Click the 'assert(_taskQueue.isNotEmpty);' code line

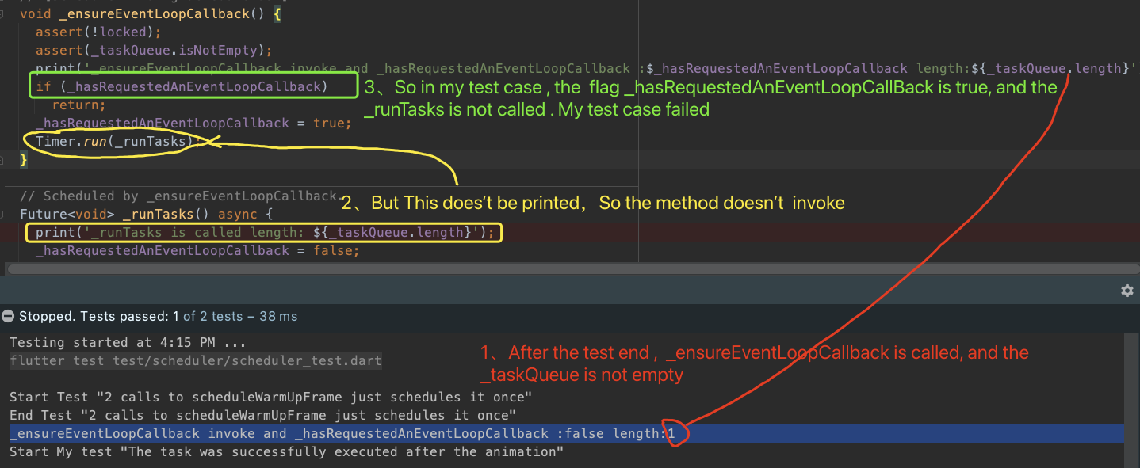coord(154,51)
